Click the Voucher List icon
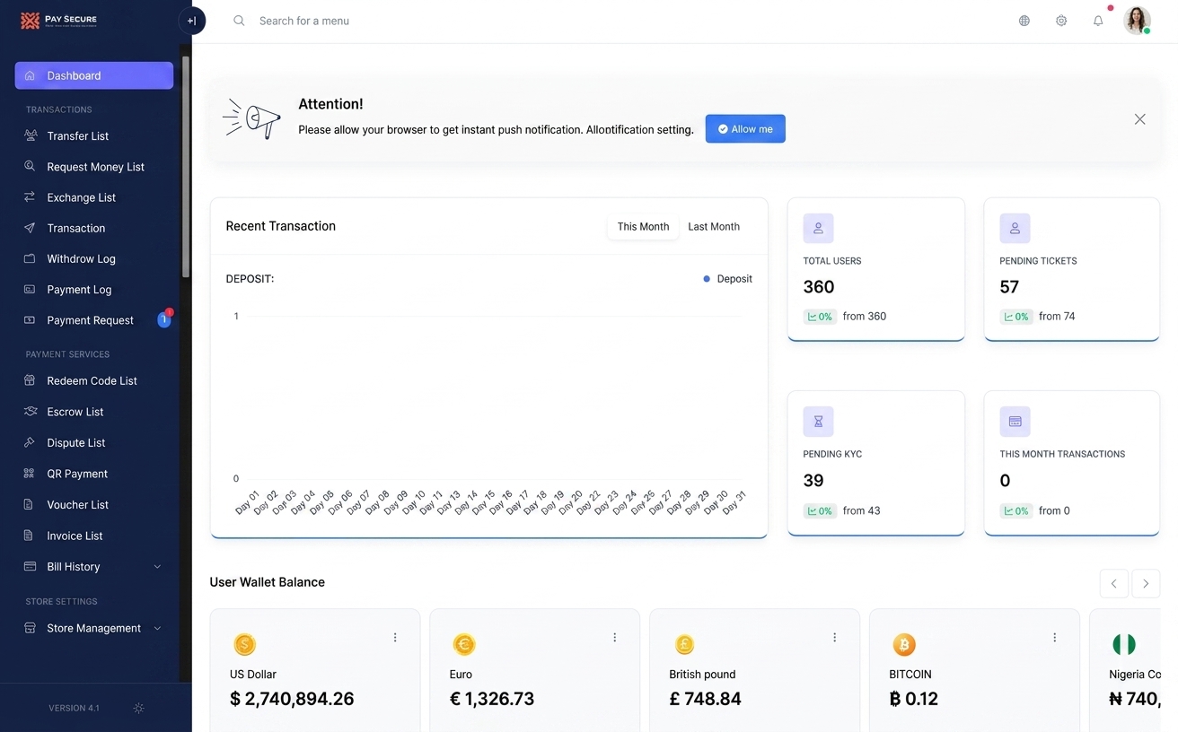Viewport: 1178px width, 732px height. point(30,504)
